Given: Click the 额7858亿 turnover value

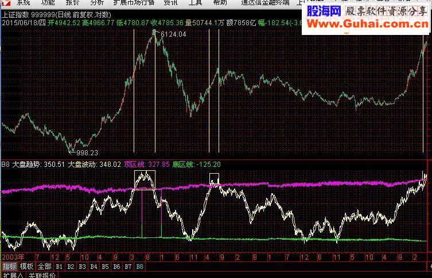Looking at the screenshot, I should tap(241, 23).
